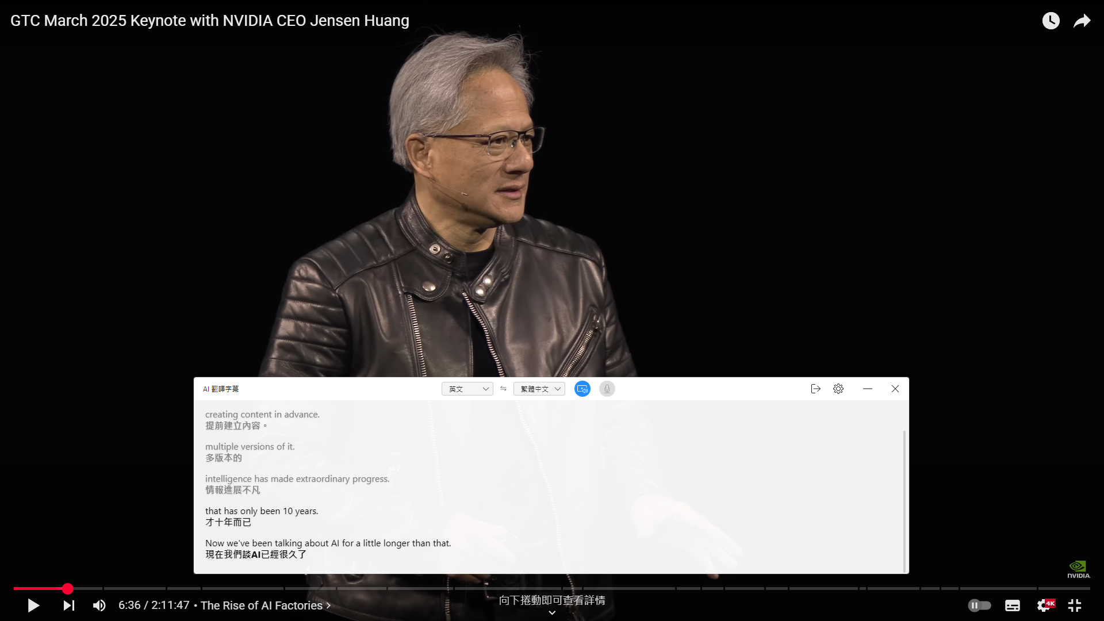The width and height of the screenshot is (1104, 621).
Task: Click the export subtitles icon
Action: pyautogui.click(x=815, y=389)
